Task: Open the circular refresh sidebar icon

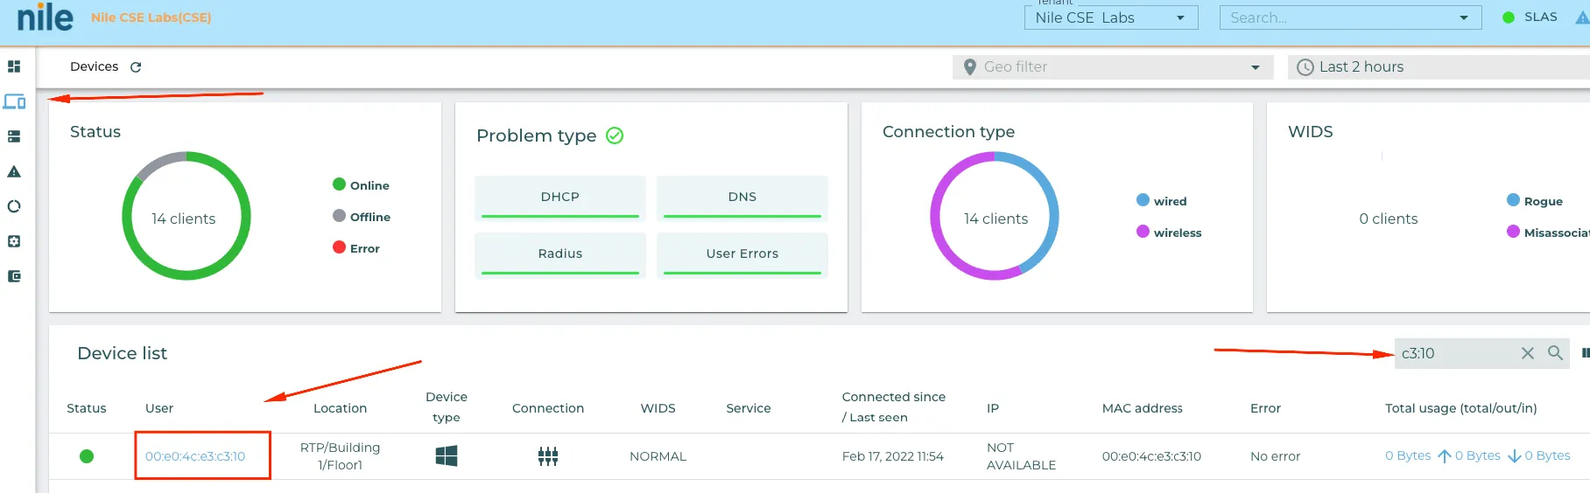Action: (14, 206)
